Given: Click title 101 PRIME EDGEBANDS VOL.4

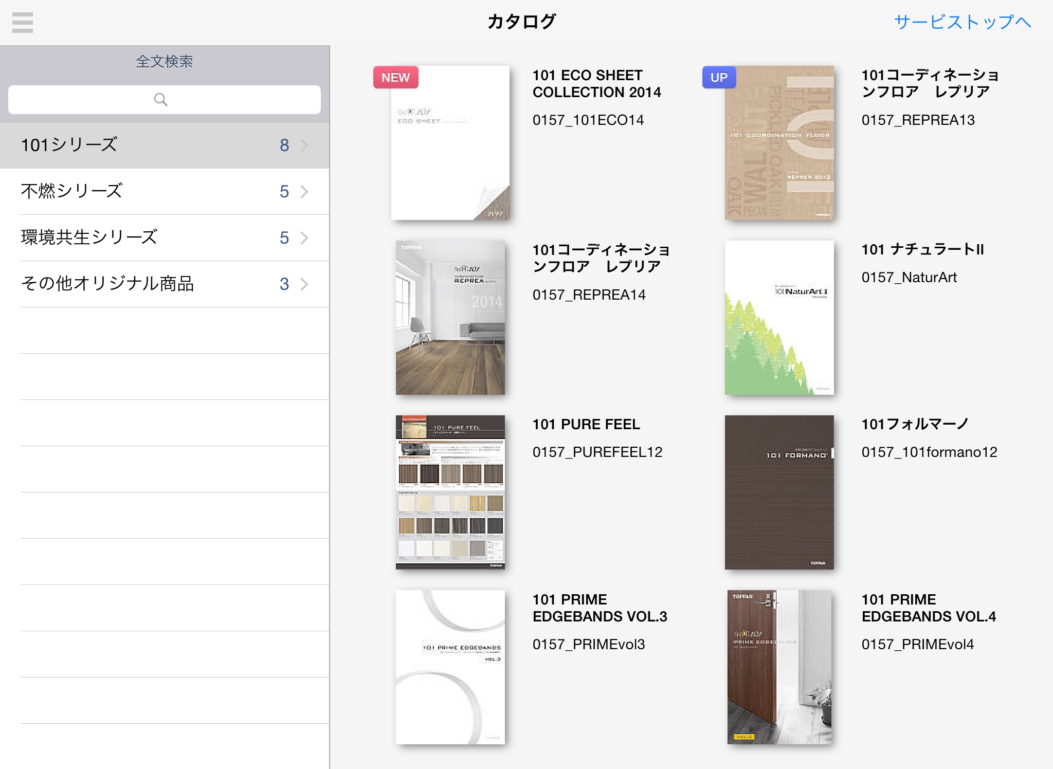Looking at the screenshot, I should point(929,608).
